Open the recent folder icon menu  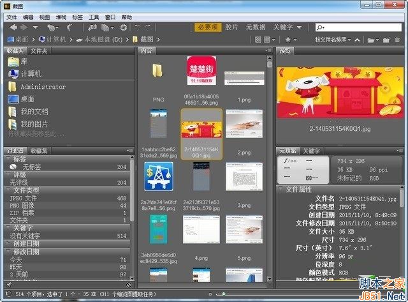(373, 40)
